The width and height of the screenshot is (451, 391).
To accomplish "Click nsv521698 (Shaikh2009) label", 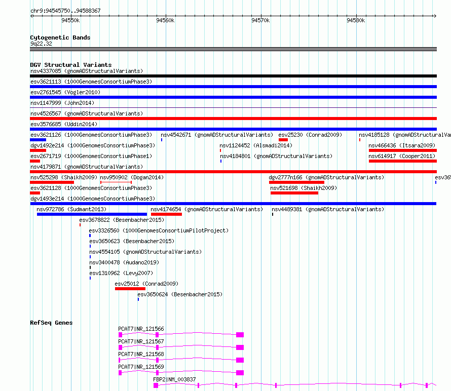I will (304, 188).
